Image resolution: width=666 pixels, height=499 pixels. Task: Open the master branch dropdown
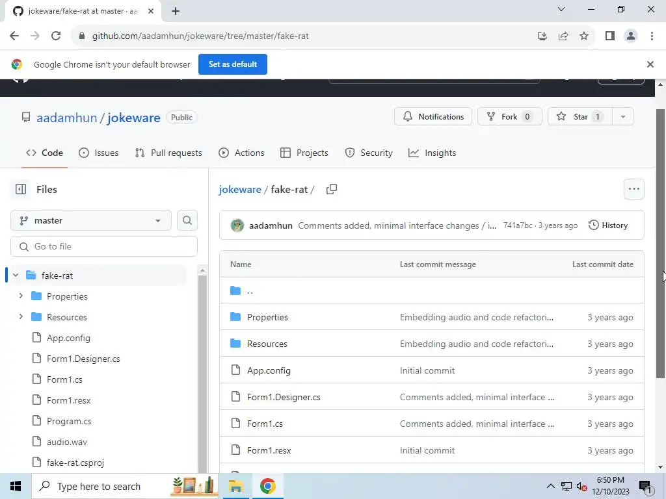coord(91,221)
